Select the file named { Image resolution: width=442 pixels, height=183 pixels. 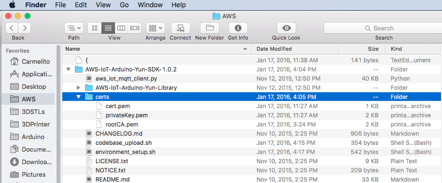coord(251,60)
